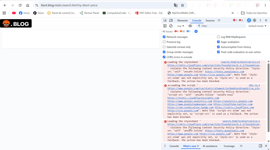Open source link search.html?q=blurt+price:1
The height and width of the screenshot is (150, 270).
[241, 121]
